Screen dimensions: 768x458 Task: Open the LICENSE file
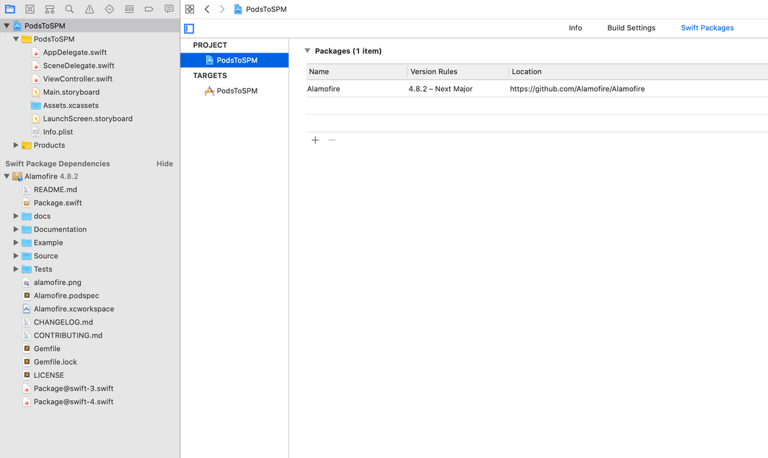click(x=49, y=374)
